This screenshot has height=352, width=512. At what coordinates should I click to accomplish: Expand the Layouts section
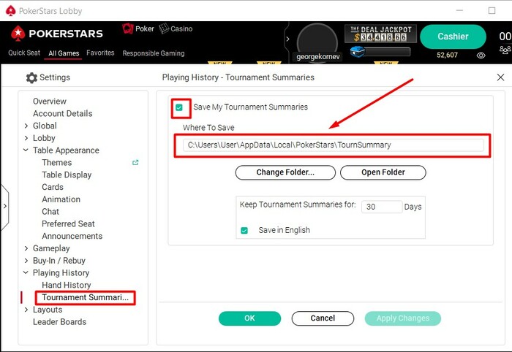point(26,310)
